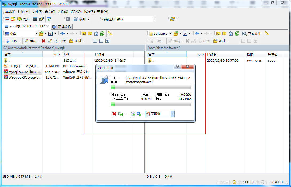Viewport: 291px width, 187px height.
Task: Click the 同步 synchronize button
Action: (x=23, y=19)
